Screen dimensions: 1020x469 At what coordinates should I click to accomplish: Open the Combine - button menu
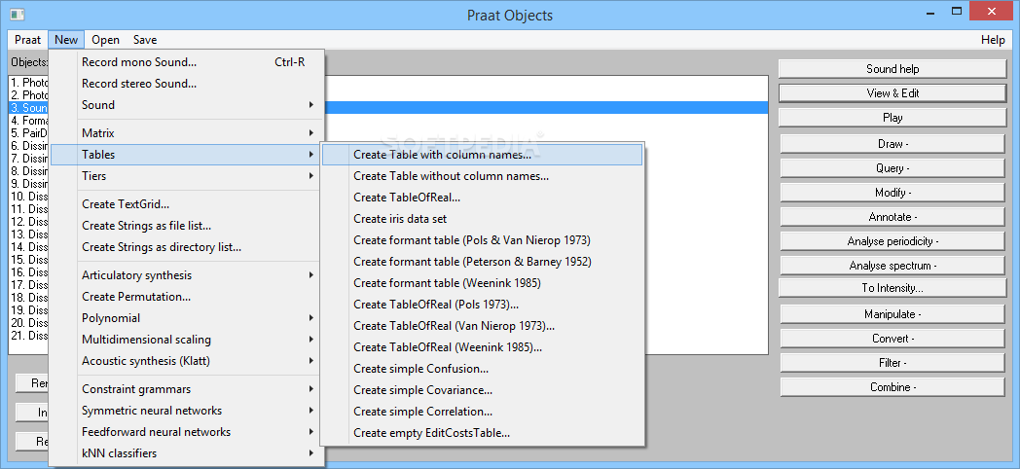click(892, 387)
